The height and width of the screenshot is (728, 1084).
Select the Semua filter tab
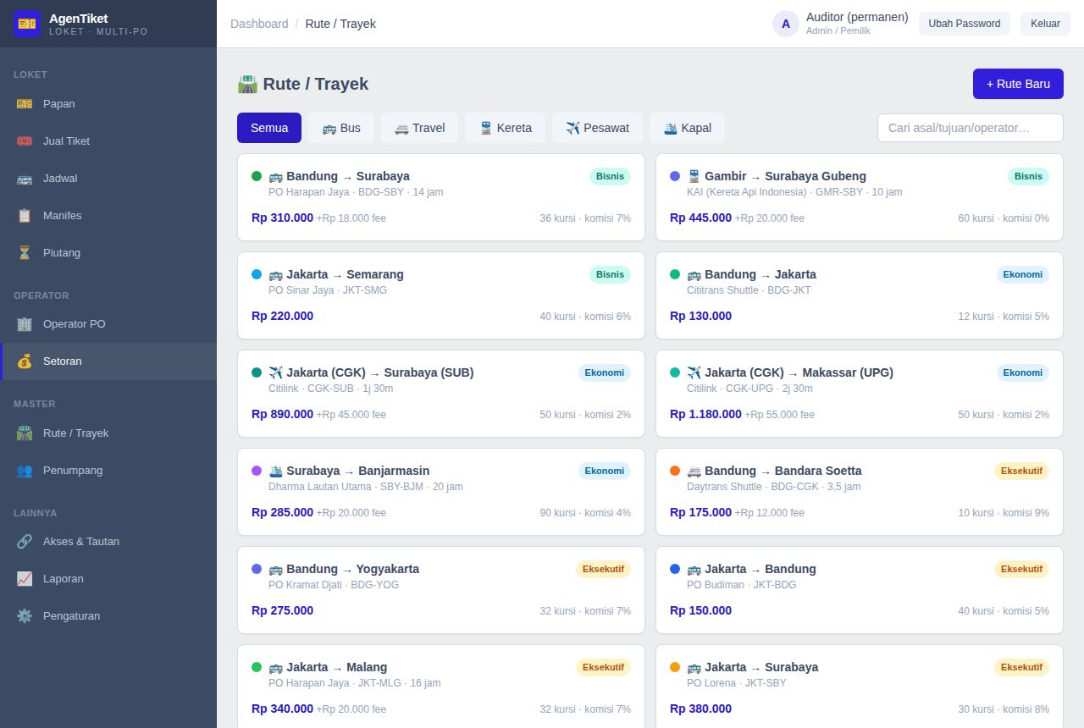[269, 128]
